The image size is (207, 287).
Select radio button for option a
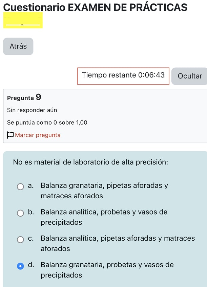21,186
